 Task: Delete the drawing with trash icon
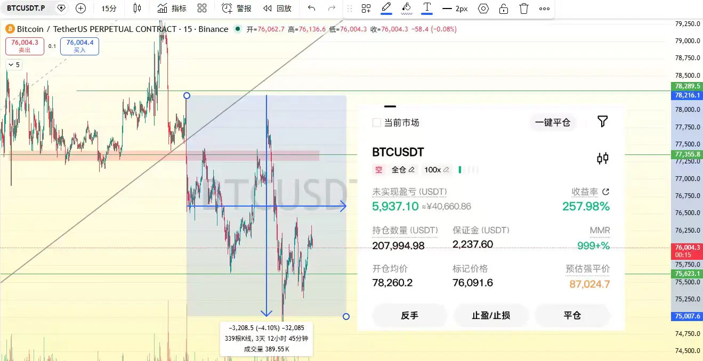[524, 9]
